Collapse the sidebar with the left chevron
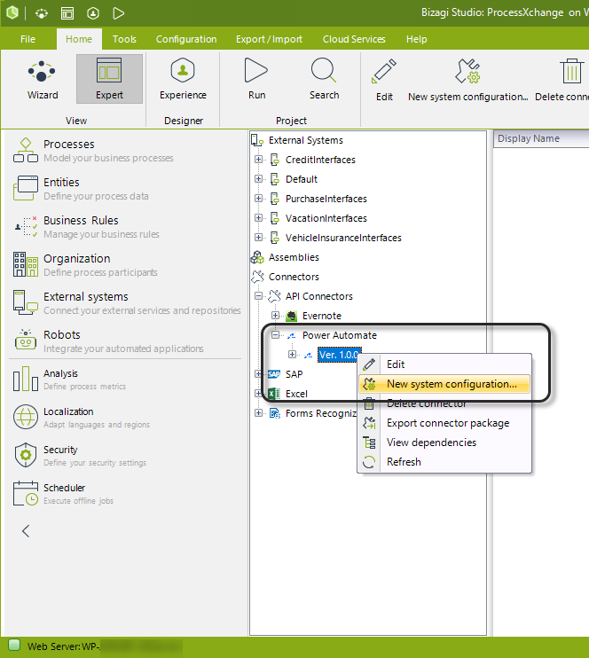589x658 pixels. pyautogui.click(x=26, y=531)
